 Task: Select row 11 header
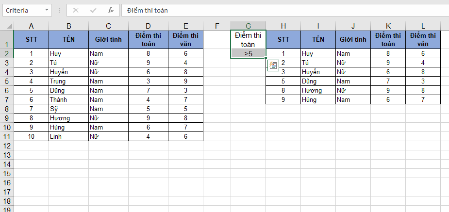(7, 136)
